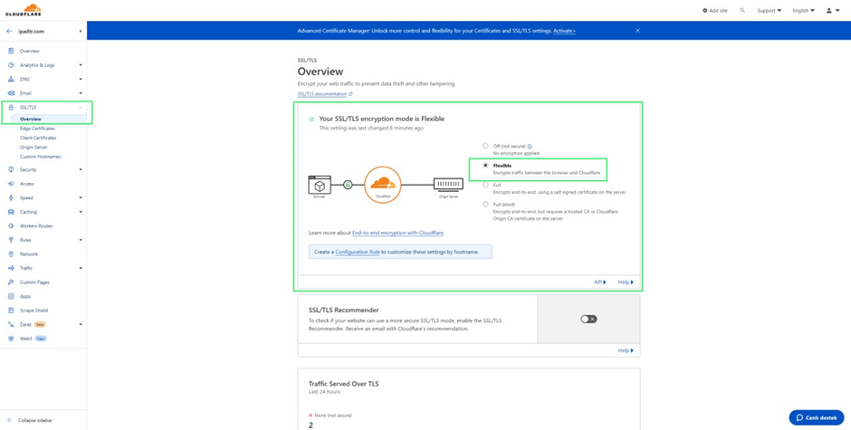Click the Analytics & Logs icon

(x=11, y=65)
